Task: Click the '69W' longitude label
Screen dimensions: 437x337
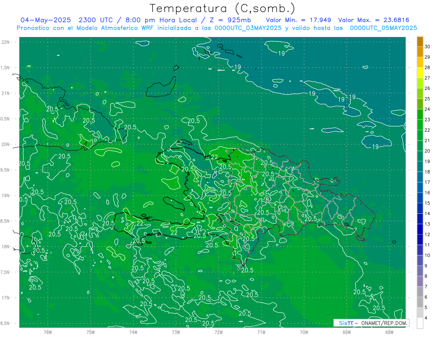Action: coord(347,332)
